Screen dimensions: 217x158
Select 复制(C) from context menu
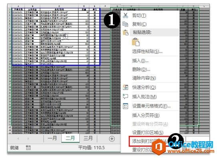coord(139,24)
